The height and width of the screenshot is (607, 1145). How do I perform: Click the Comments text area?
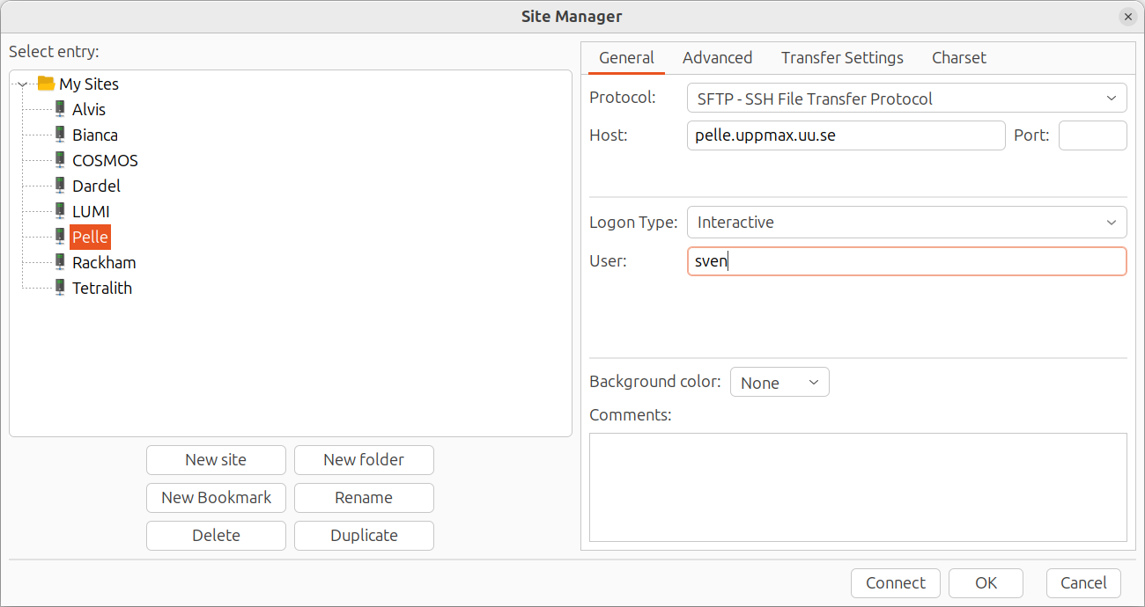tap(859, 486)
